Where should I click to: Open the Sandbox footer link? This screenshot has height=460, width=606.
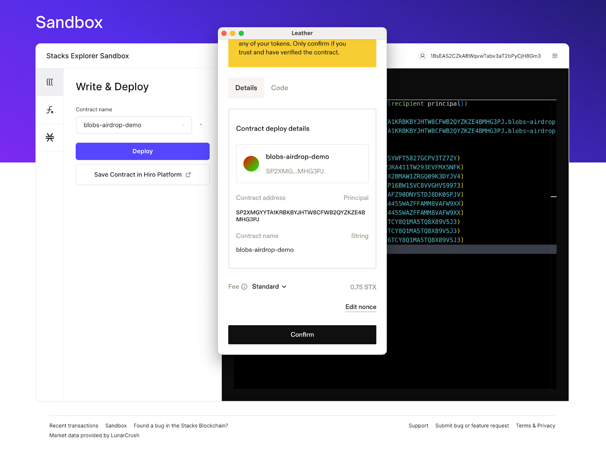coord(116,426)
